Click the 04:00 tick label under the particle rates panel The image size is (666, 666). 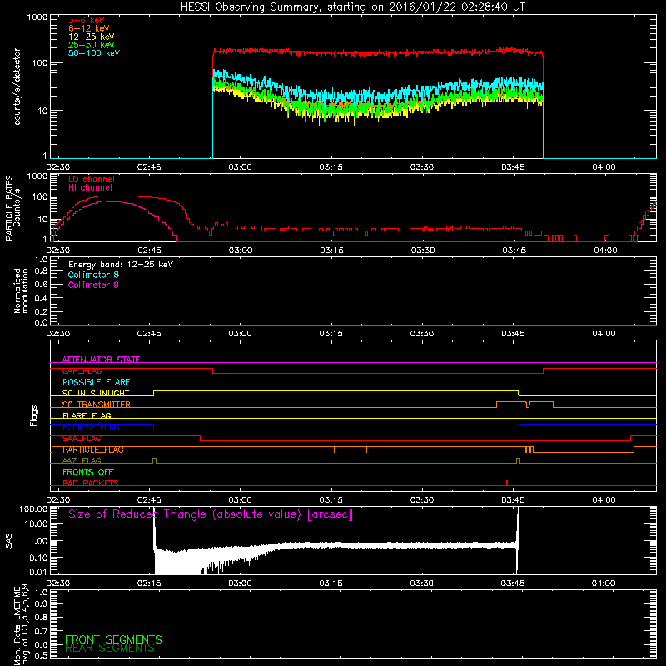[x=605, y=251]
